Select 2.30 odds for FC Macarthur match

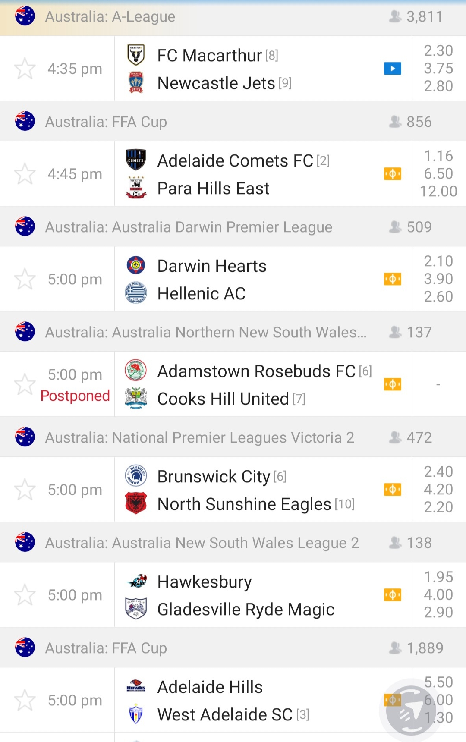pos(438,51)
